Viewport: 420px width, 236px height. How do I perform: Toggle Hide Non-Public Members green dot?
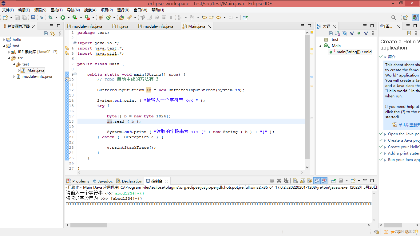pyautogui.click(x=359, y=33)
